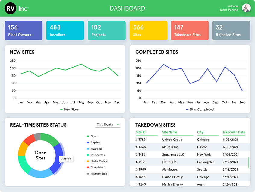Toggle the Sites Completed legend marker
This screenshot has height=192, width=255.
(187, 109)
